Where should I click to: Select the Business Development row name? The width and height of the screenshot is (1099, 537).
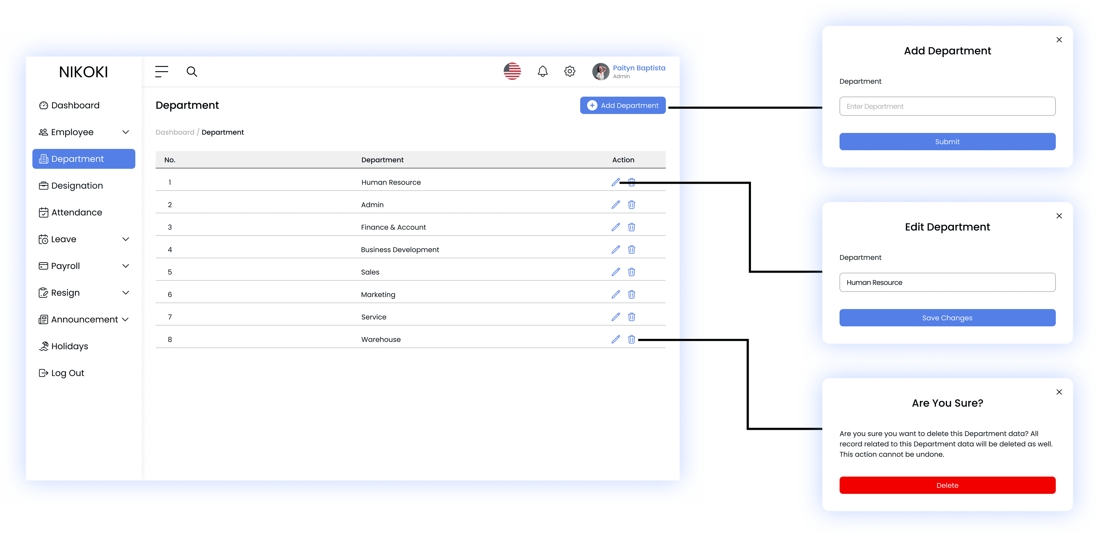(400, 250)
